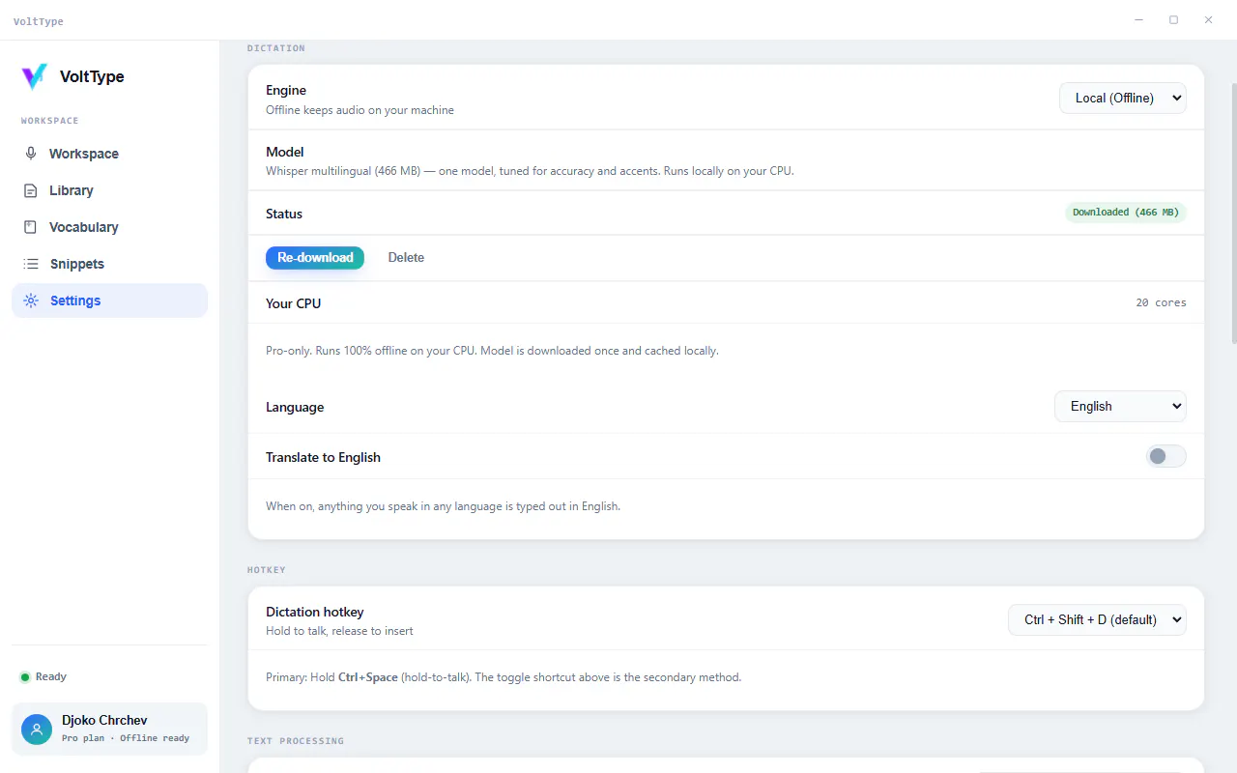Click the vertical scrollbar thumb
The image size is (1237, 773).
pos(1232,213)
